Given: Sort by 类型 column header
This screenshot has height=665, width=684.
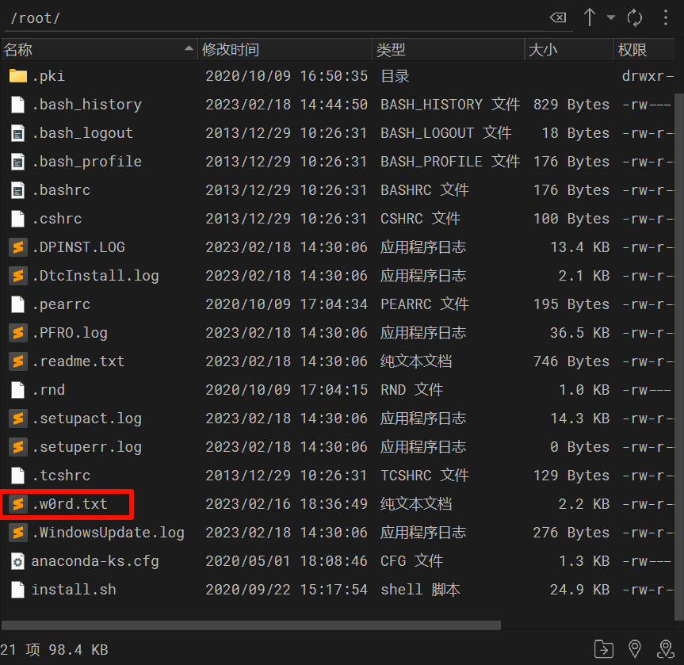Looking at the screenshot, I should pyautogui.click(x=449, y=49).
